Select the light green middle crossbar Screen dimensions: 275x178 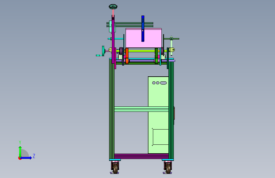click(x=141, y=109)
